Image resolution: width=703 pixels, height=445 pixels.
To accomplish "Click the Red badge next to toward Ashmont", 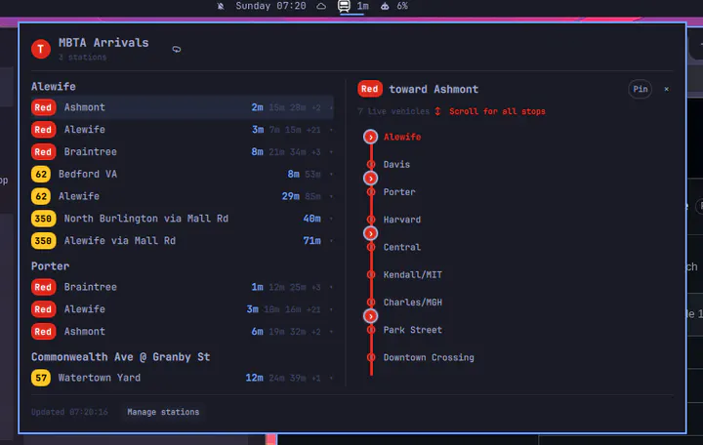I will point(370,89).
